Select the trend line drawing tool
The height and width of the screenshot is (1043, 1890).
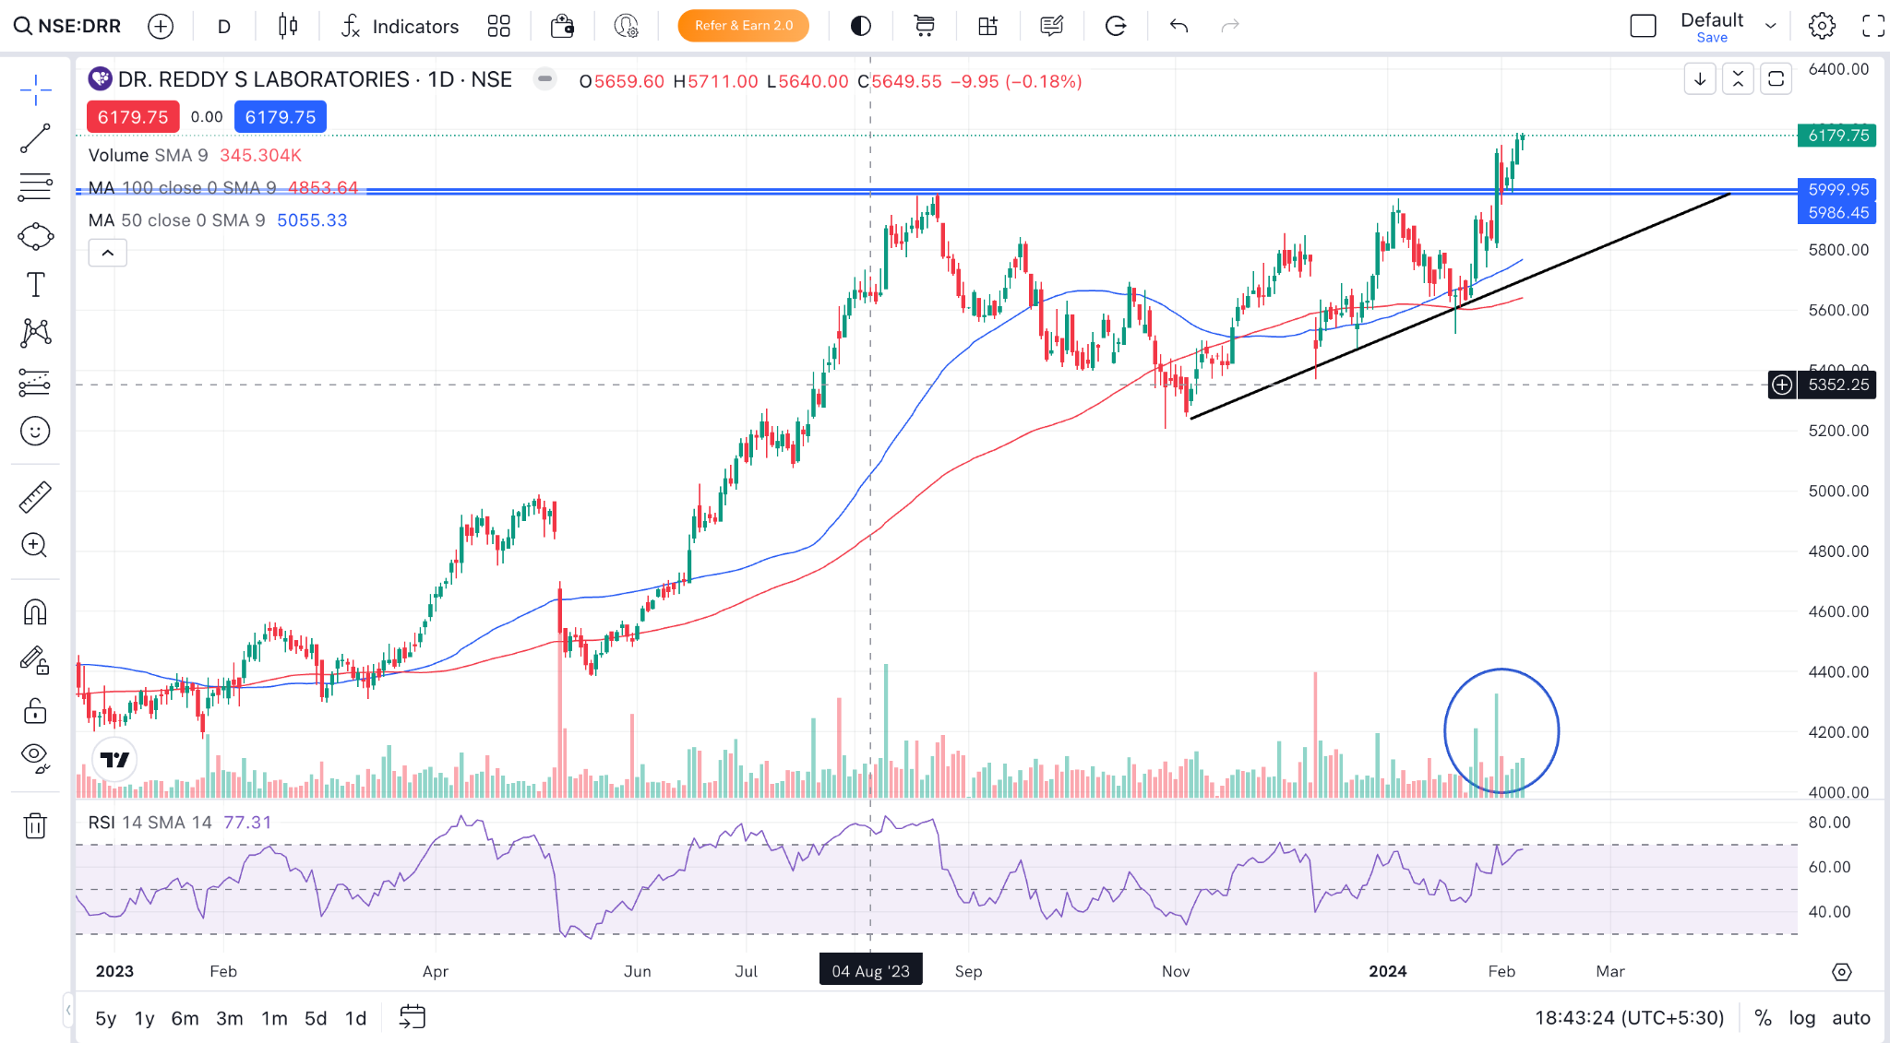[35, 138]
